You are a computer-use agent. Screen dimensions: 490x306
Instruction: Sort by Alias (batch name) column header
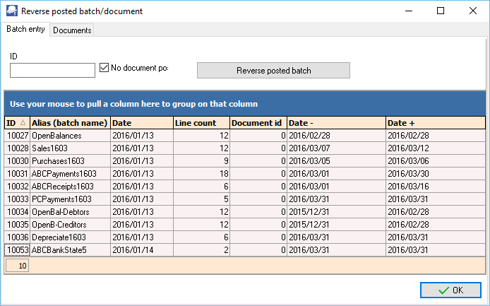click(x=69, y=123)
